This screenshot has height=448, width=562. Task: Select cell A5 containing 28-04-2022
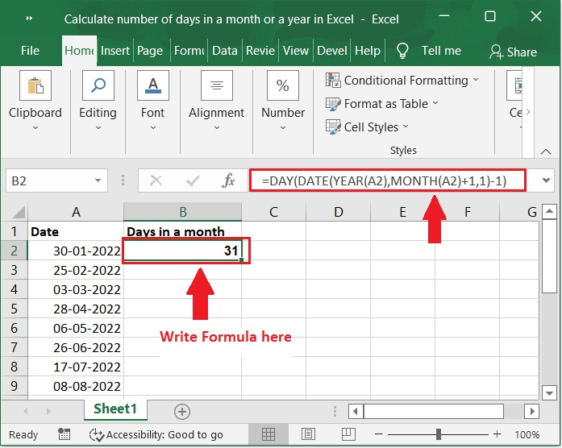tap(75, 309)
